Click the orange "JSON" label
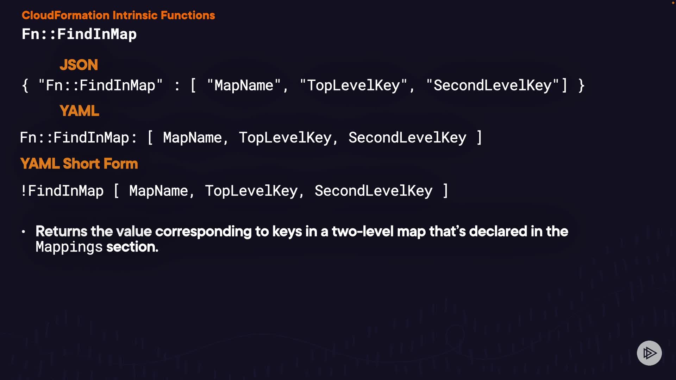This screenshot has height=380, width=676. pos(79,65)
